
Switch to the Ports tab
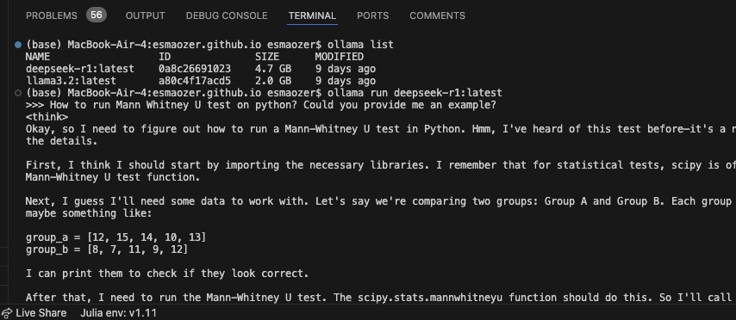click(x=372, y=15)
